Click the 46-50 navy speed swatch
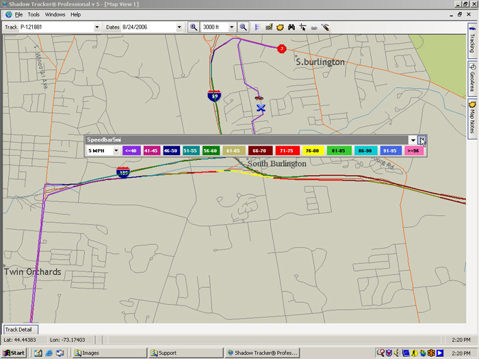479x359 pixels. click(x=171, y=150)
